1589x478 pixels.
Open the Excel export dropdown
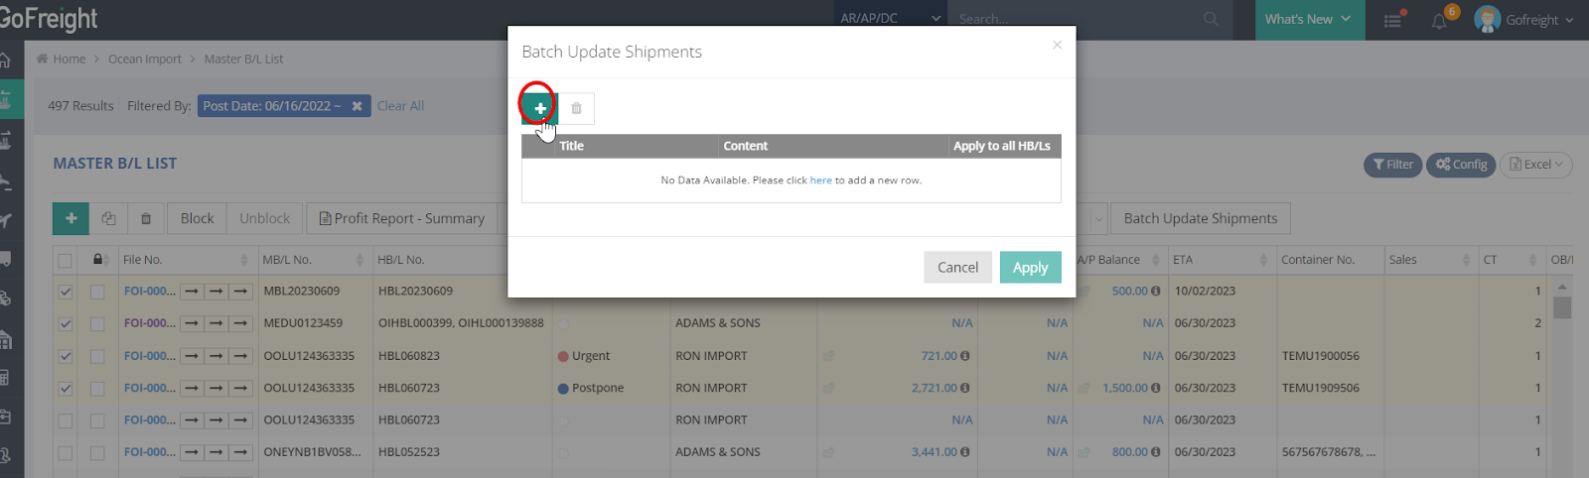(1535, 165)
